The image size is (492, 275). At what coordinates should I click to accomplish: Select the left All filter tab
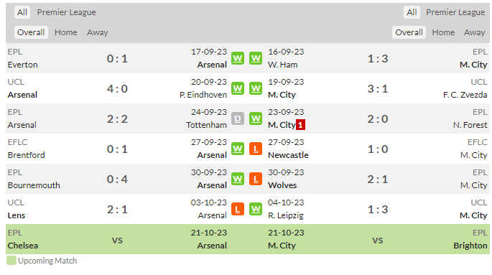(22, 12)
